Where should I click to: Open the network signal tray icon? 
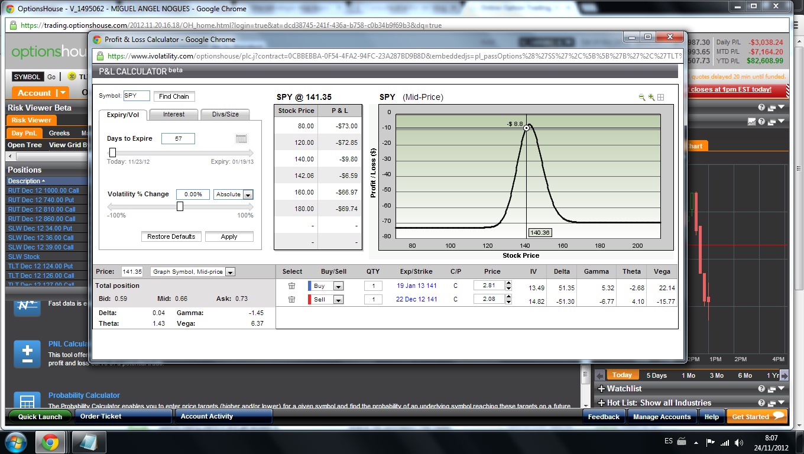(724, 442)
